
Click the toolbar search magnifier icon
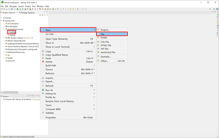click(210, 9)
